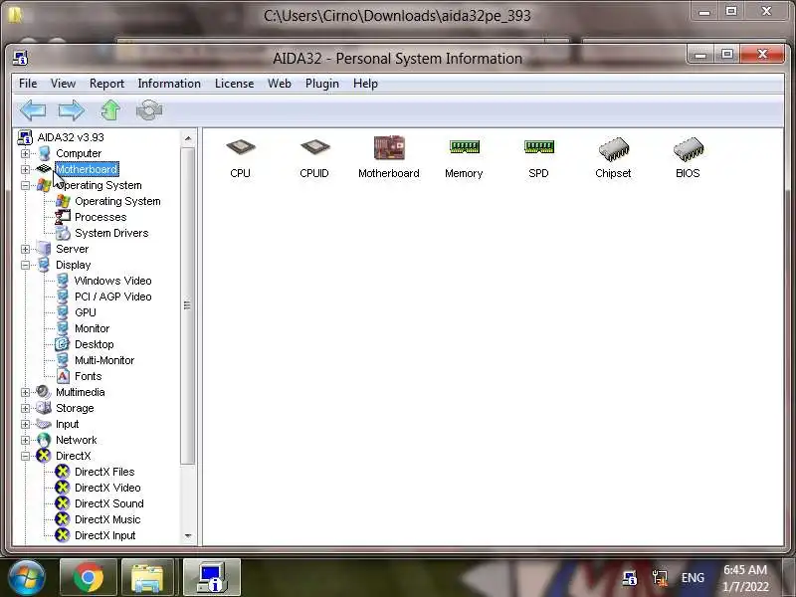The width and height of the screenshot is (796, 597).
Task: Select Display tree node
Action: click(x=73, y=265)
